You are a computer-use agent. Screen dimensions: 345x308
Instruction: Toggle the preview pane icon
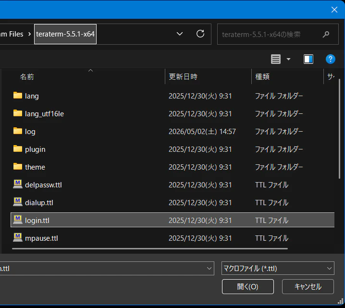point(308,59)
